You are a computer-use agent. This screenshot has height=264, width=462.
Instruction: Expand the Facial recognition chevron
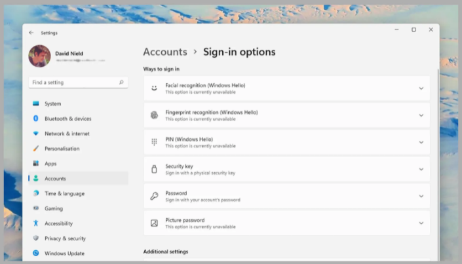click(421, 88)
